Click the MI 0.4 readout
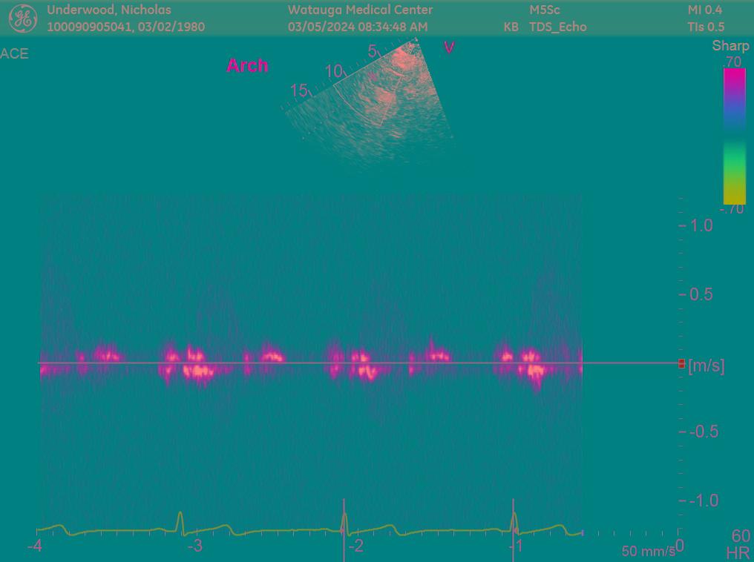This screenshot has height=562, width=754. click(x=704, y=10)
